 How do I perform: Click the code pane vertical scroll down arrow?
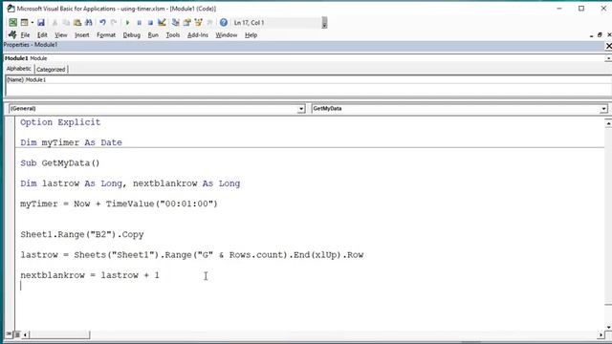pyautogui.click(x=608, y=327)
